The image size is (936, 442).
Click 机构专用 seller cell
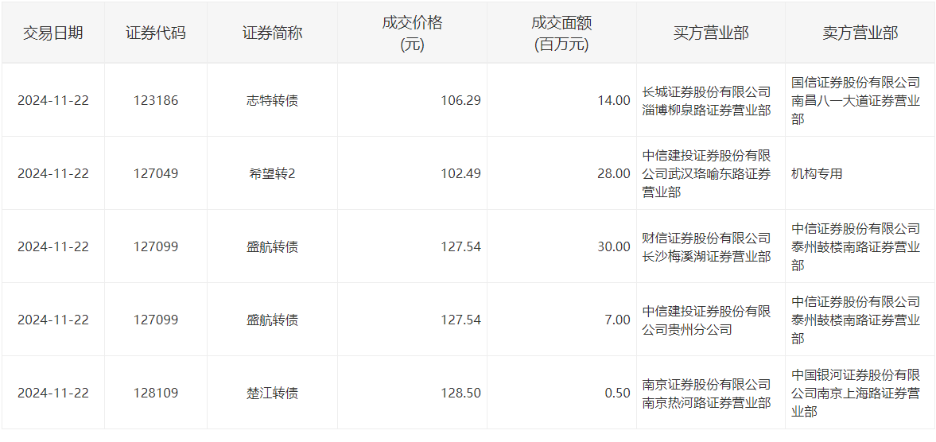point(817,173)
